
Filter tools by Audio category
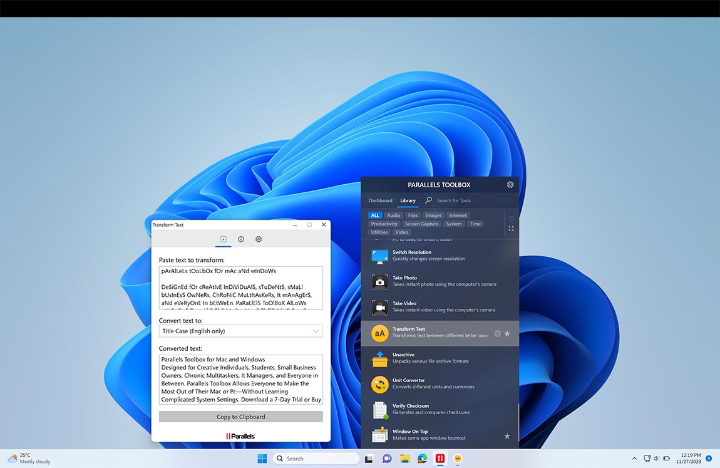tap(393, 215)
